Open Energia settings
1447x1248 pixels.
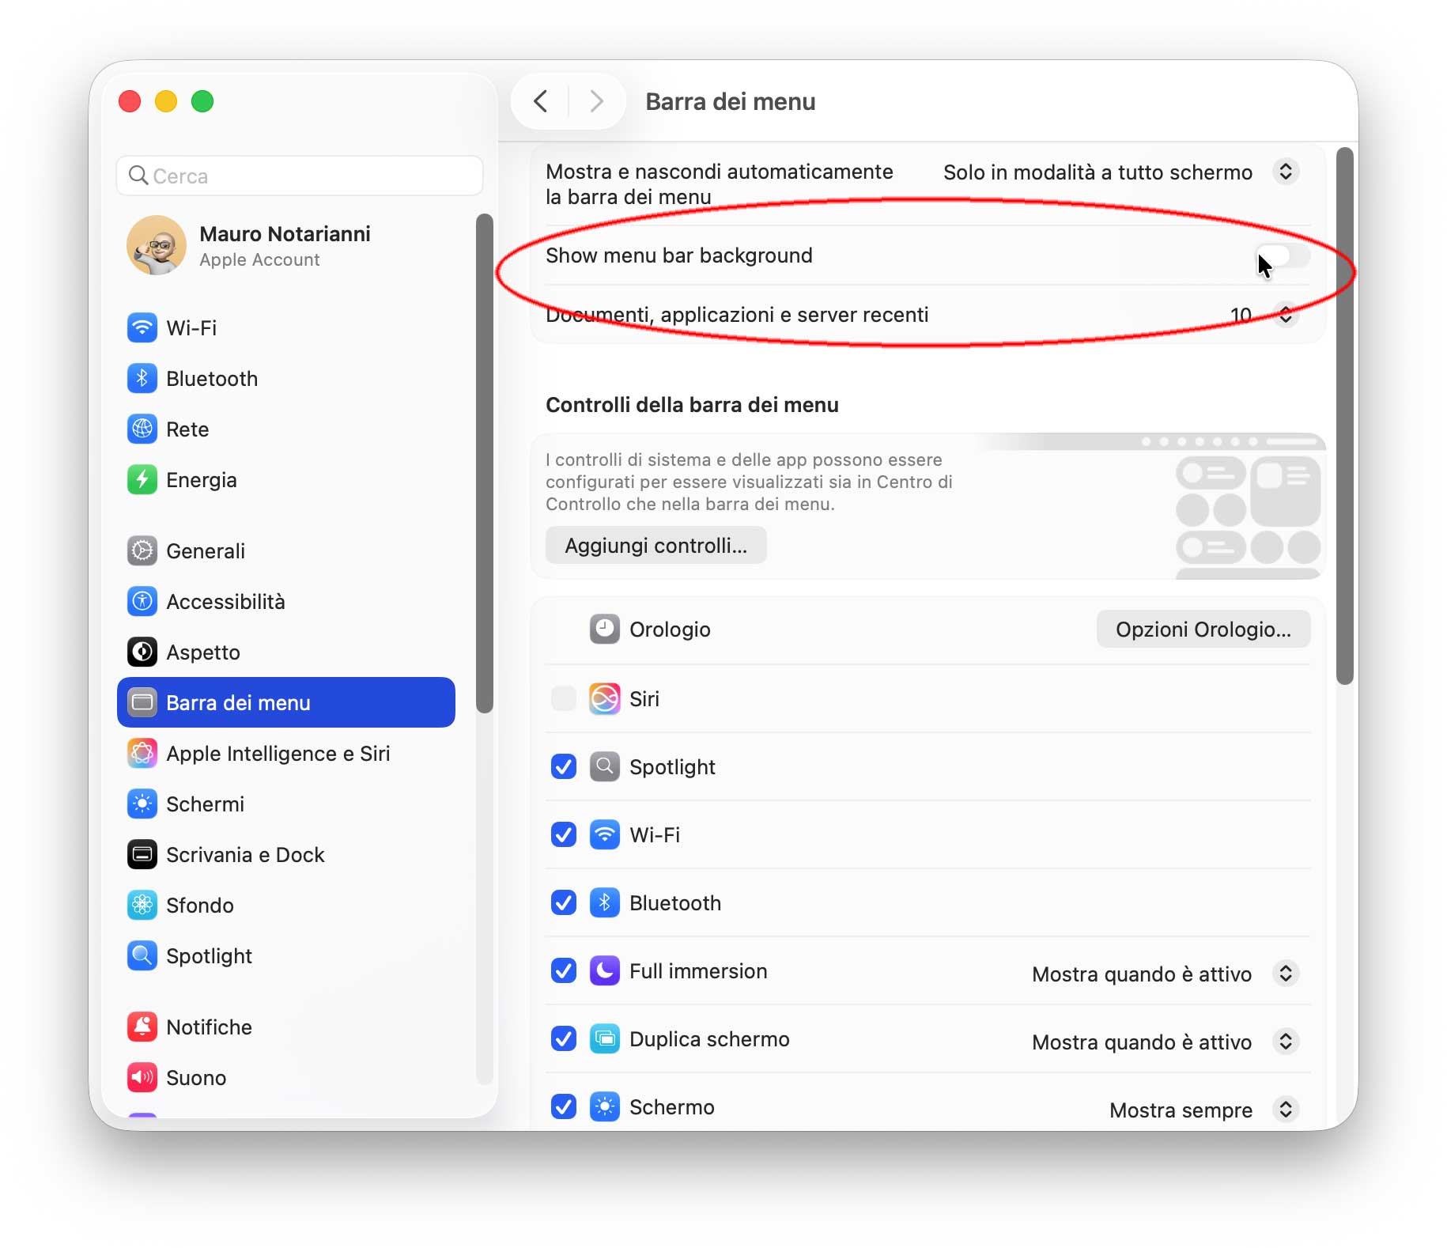(x=201, y=479)
